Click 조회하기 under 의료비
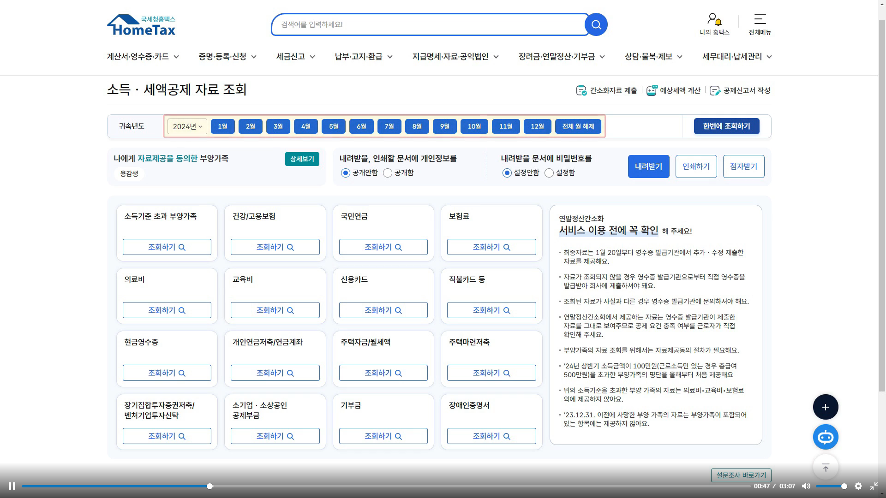 point(167,310)
